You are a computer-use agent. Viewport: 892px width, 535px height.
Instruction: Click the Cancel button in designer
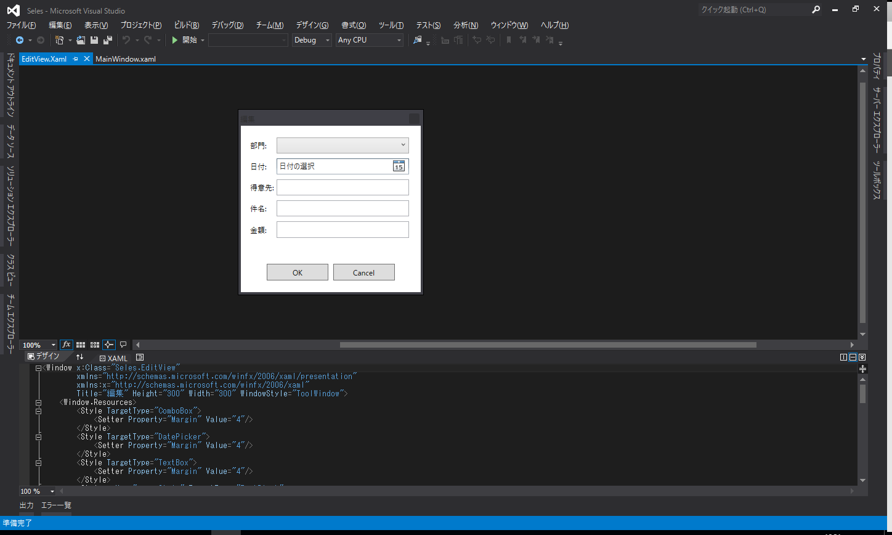pos(364,272)
